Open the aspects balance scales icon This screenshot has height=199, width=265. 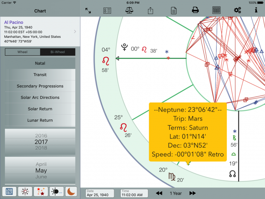point(129,10)
